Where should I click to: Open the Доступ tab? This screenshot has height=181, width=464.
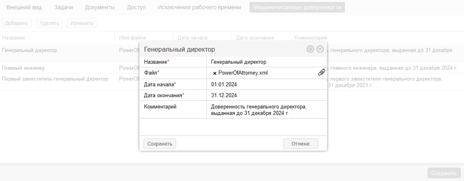pyautogui.click(x=136, y=8)
